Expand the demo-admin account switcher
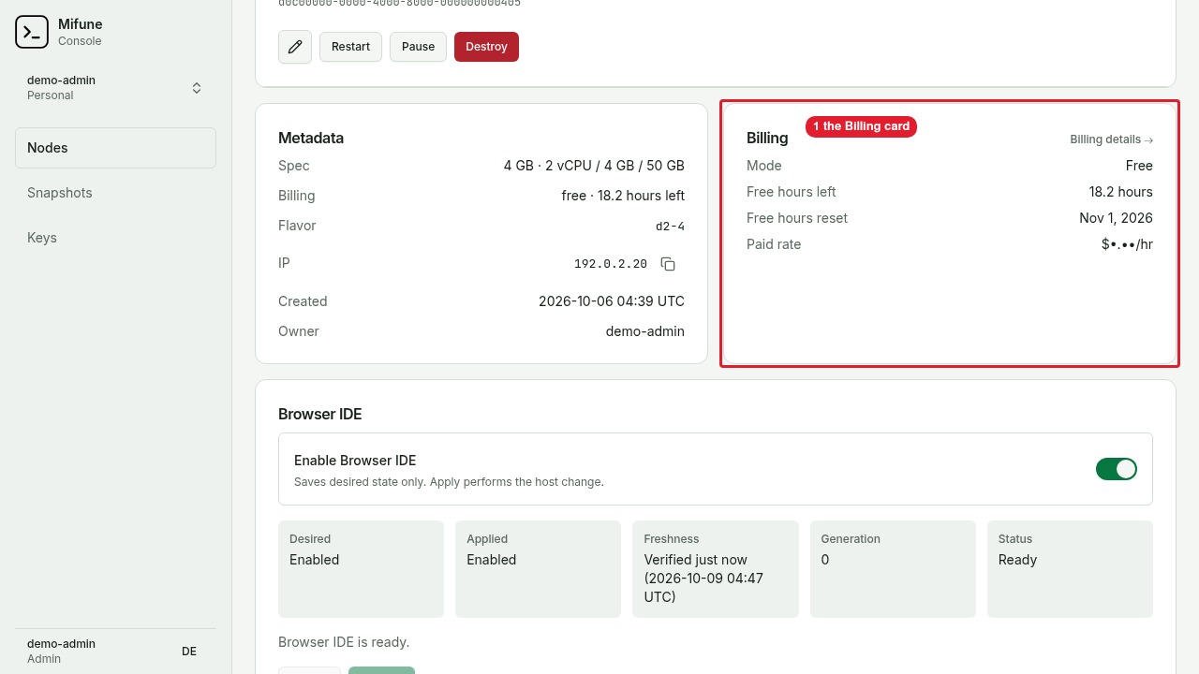Image resolution: width=1199 pixels, height=674 pixels. pyautogui.click(x=115, y=88)
